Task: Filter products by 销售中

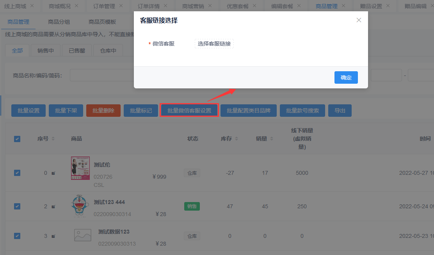Action: [46, 51]
